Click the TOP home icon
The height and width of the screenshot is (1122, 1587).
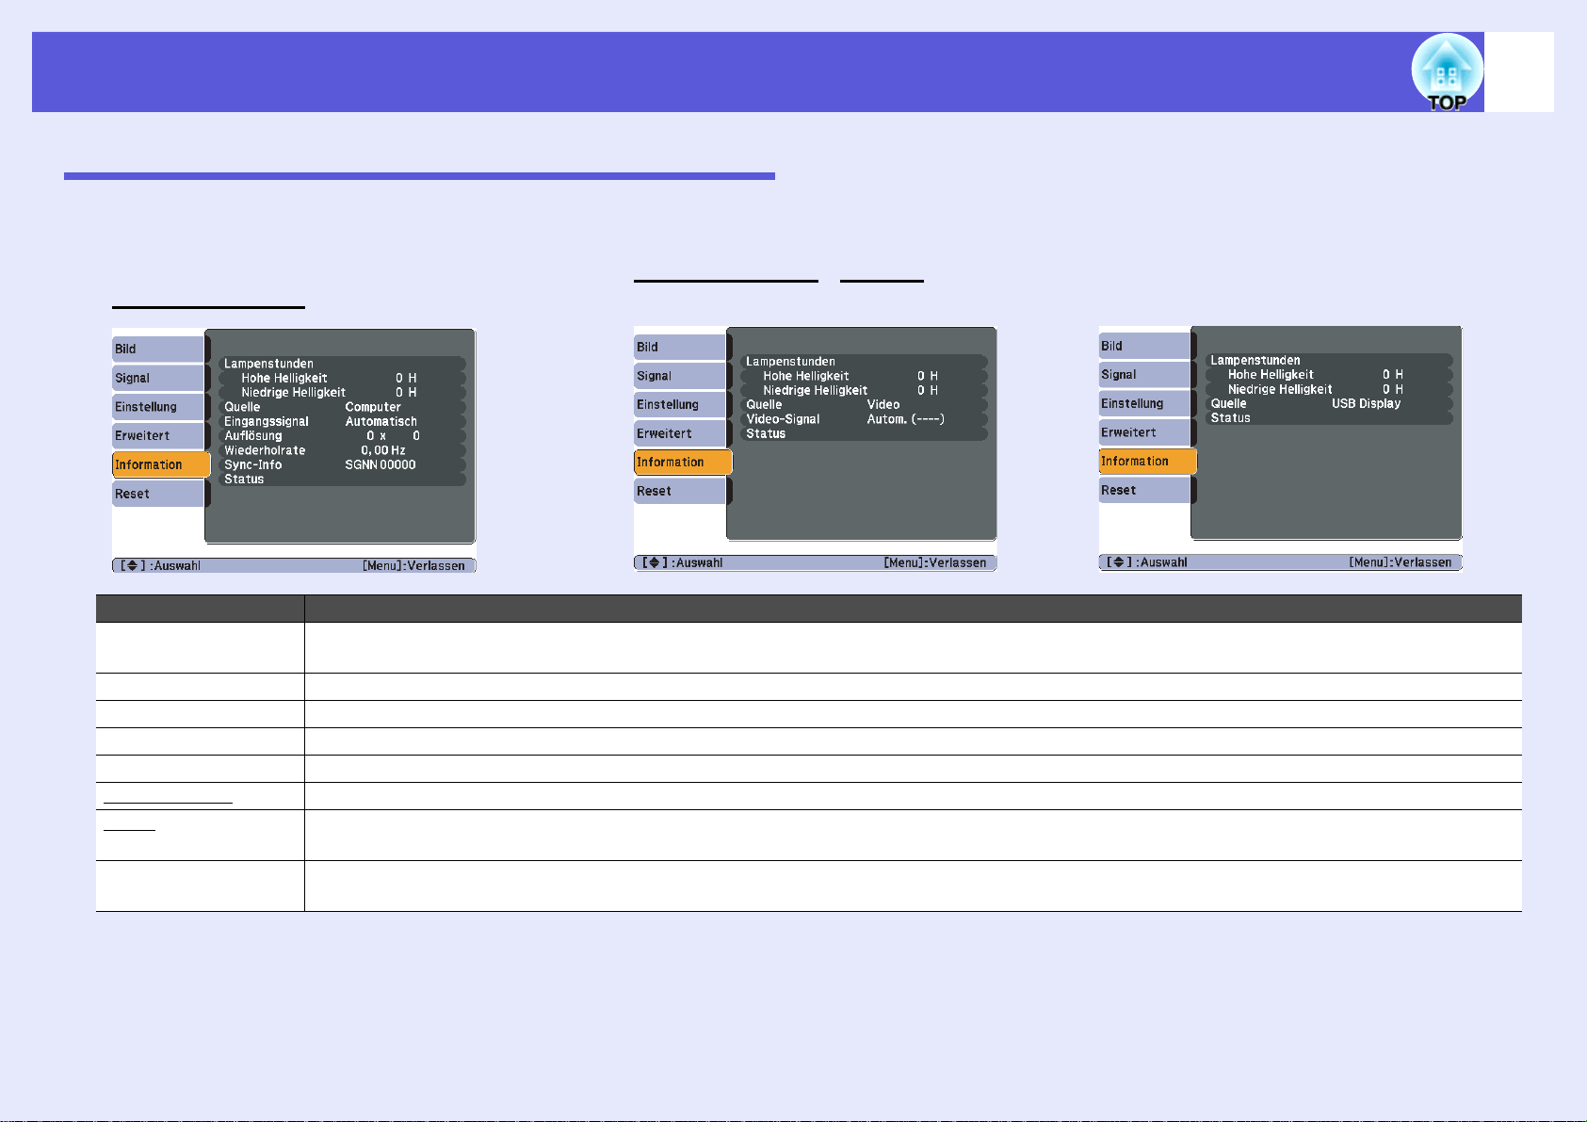(1447, 73)
